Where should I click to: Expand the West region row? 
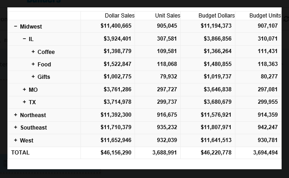coord(15,140)
